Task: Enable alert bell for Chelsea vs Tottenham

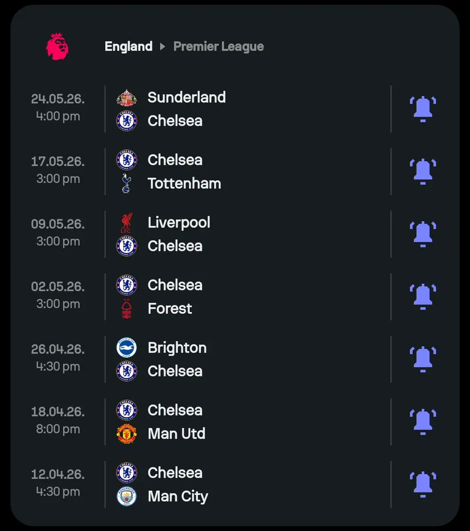Action: [423, 171]
